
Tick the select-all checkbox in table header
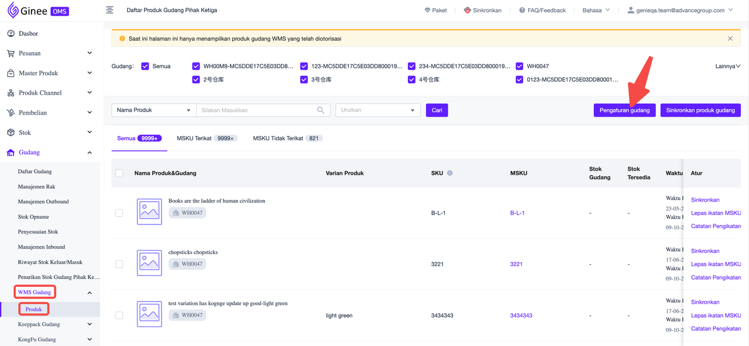click(119, 173)
